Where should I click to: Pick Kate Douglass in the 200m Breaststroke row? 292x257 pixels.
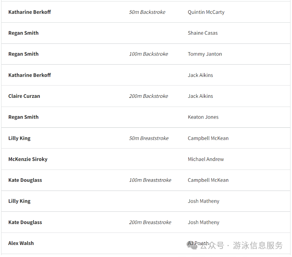pos(25,222)
